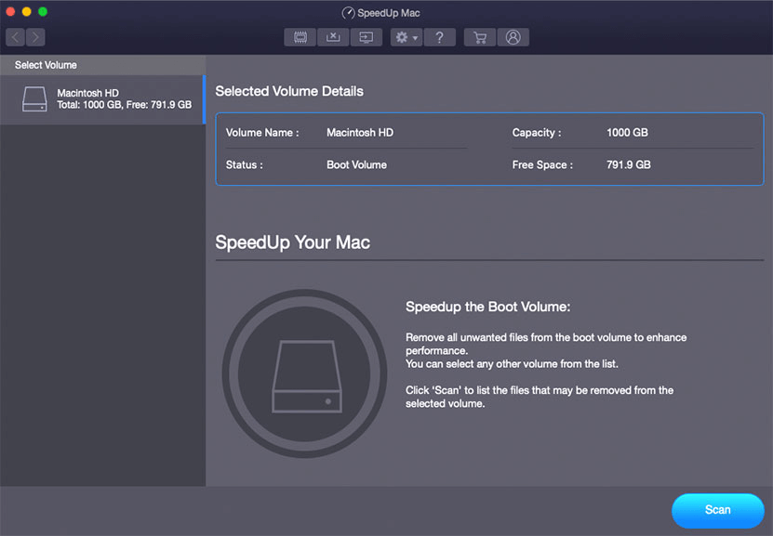Open the Leftovers cleanup toolbar icon

point(366,37)
